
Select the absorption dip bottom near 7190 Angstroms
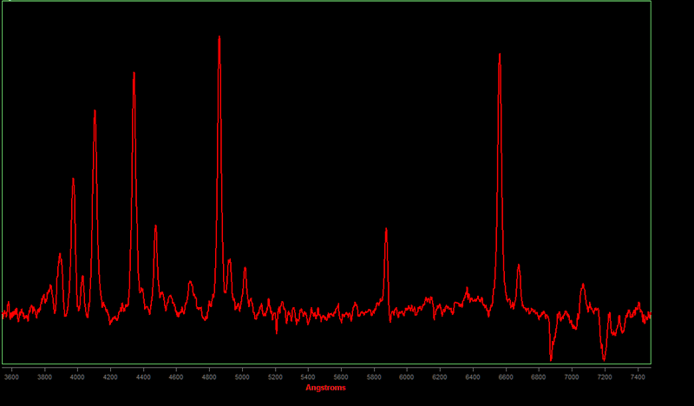click(604, 358)
